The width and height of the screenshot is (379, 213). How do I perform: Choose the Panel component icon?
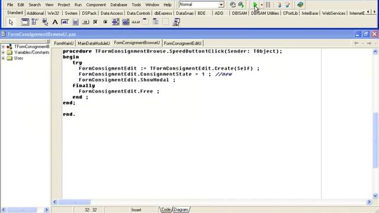point(166,22)
